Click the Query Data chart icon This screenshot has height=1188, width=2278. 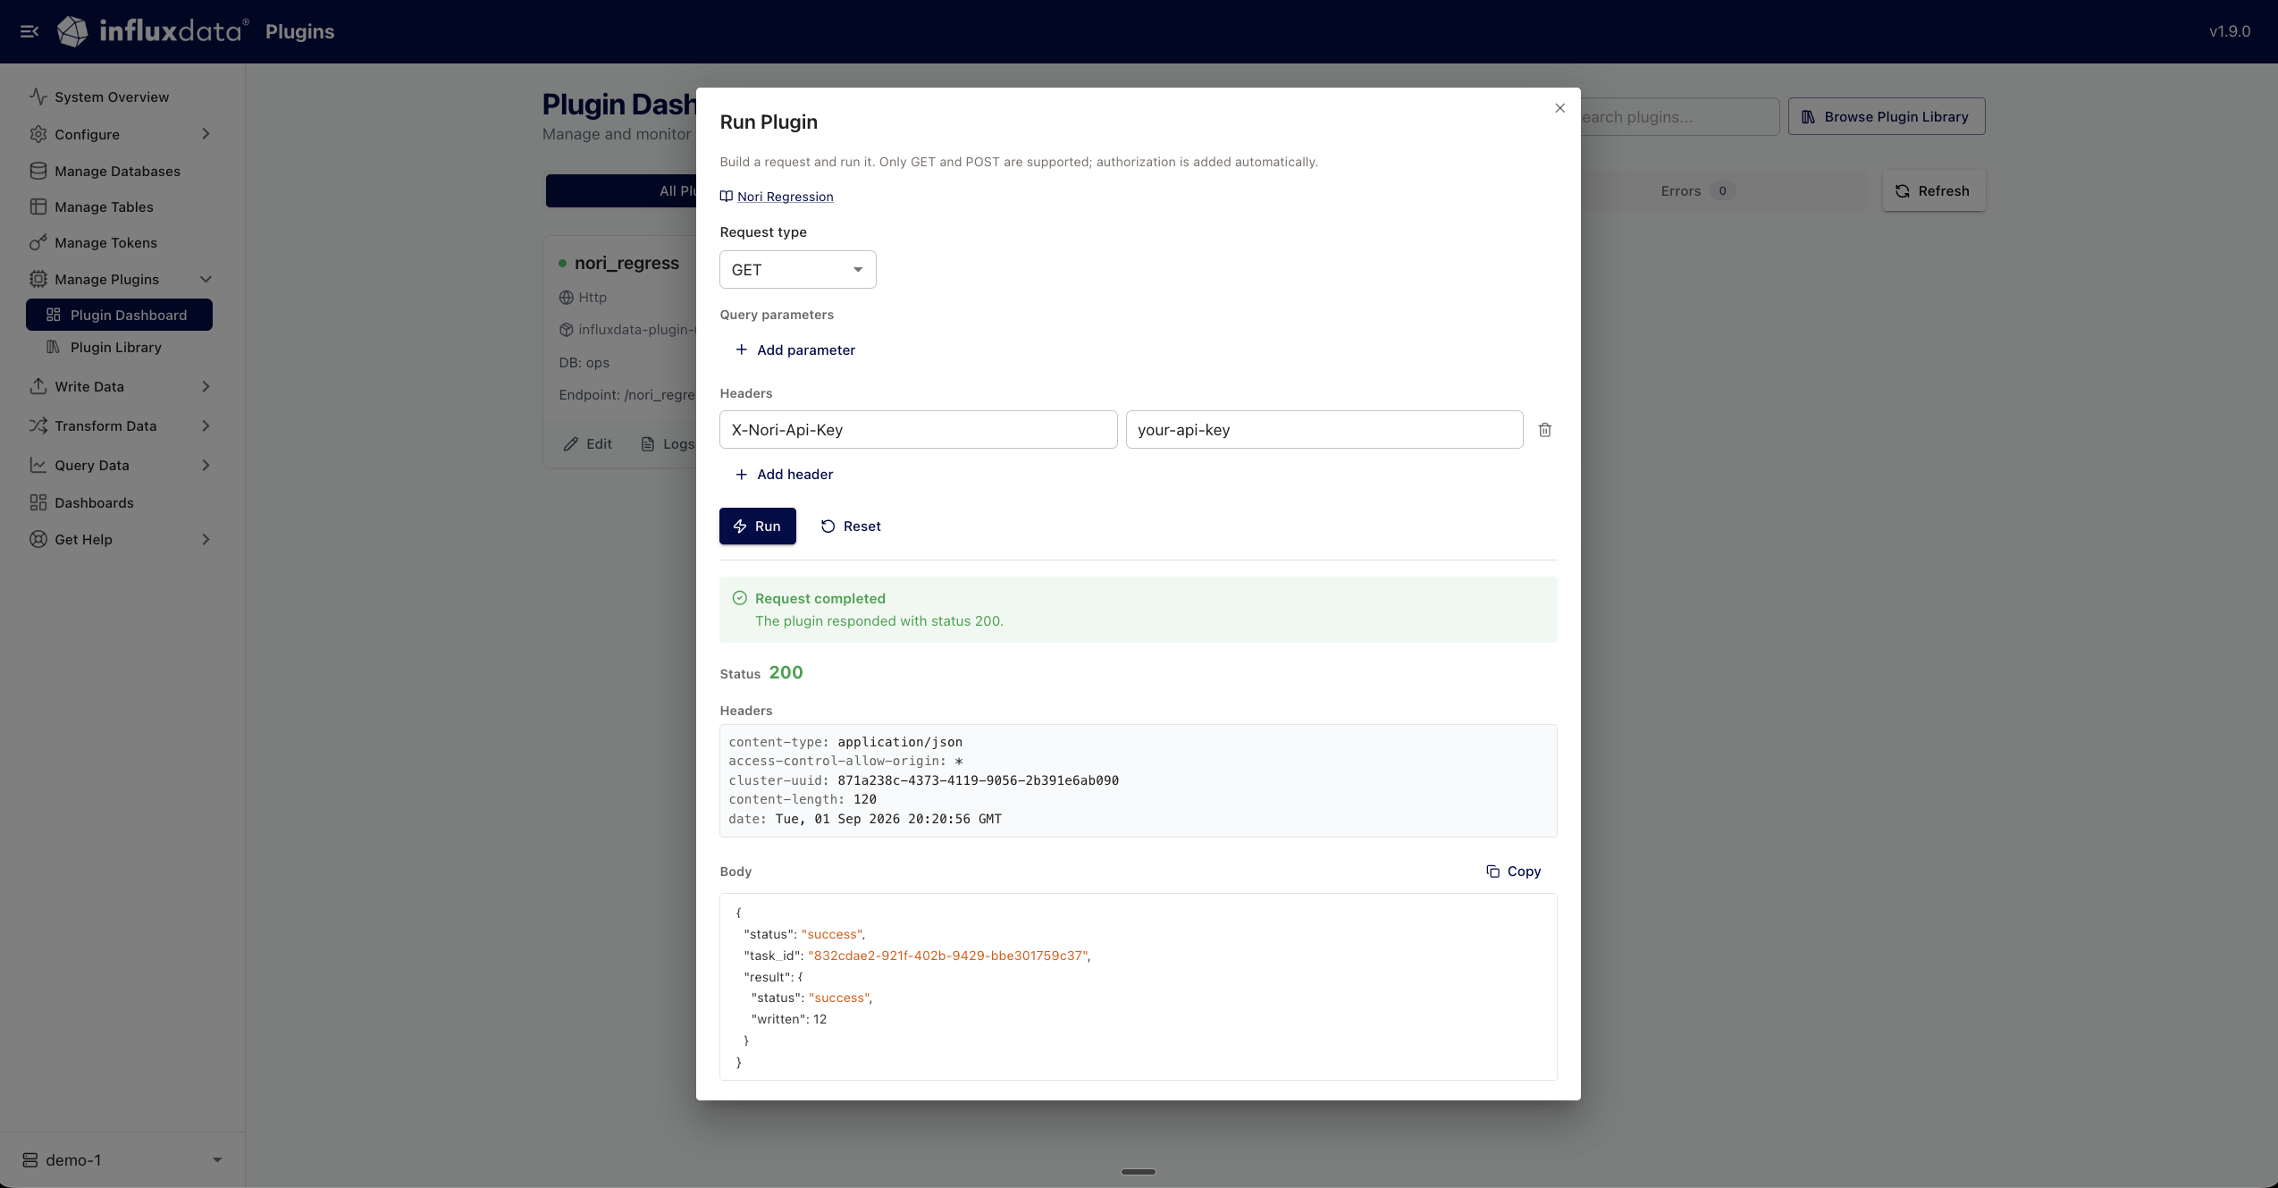(38, 465)
